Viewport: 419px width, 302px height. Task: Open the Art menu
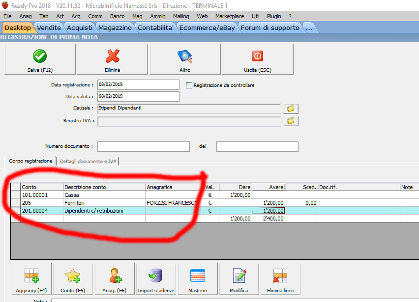coord(60,16)
